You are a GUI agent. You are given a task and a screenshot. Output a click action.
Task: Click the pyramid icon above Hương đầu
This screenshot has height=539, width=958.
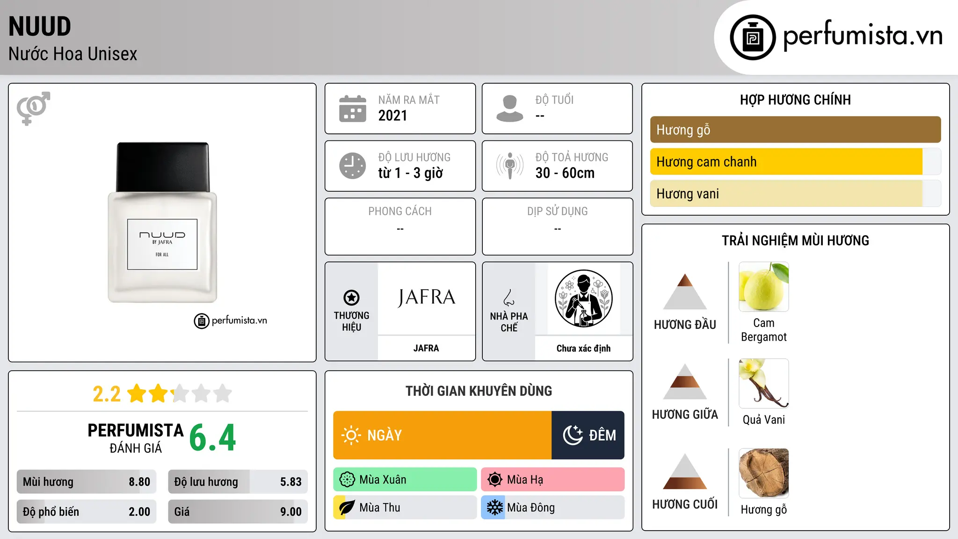pyautogui.click(x=685, y=291)
